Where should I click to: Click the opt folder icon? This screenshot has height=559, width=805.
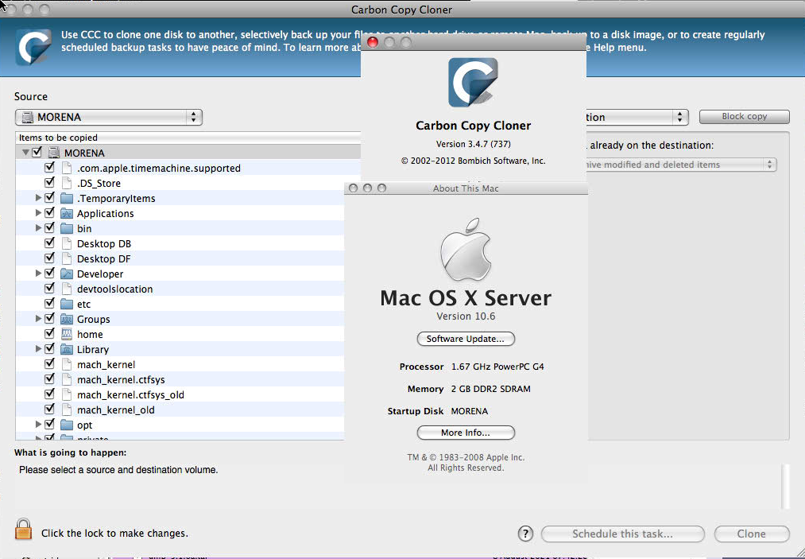pos(67,425)
